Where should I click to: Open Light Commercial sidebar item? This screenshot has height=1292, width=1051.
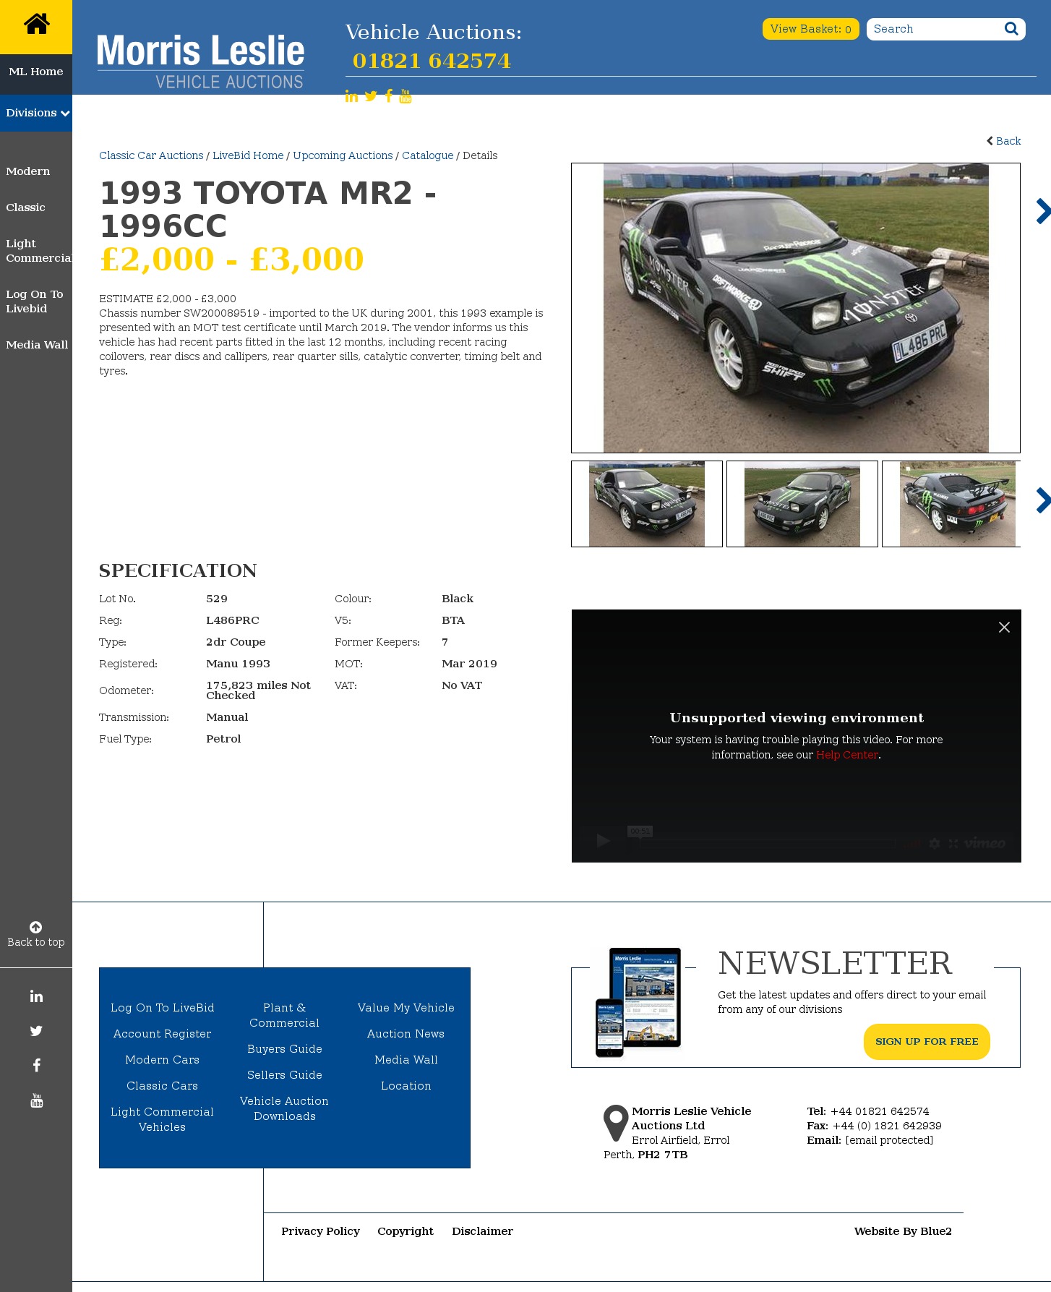[x=39, y=251]
